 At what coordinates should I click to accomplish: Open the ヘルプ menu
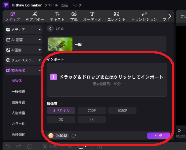pos(77,5)
